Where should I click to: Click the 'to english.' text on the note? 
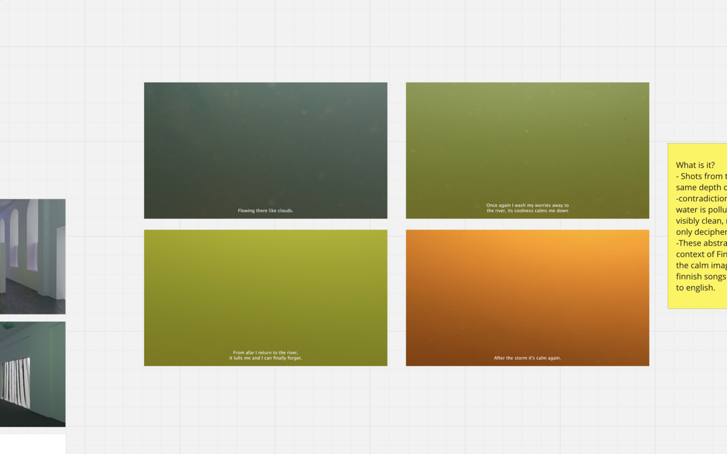[695, 288]
